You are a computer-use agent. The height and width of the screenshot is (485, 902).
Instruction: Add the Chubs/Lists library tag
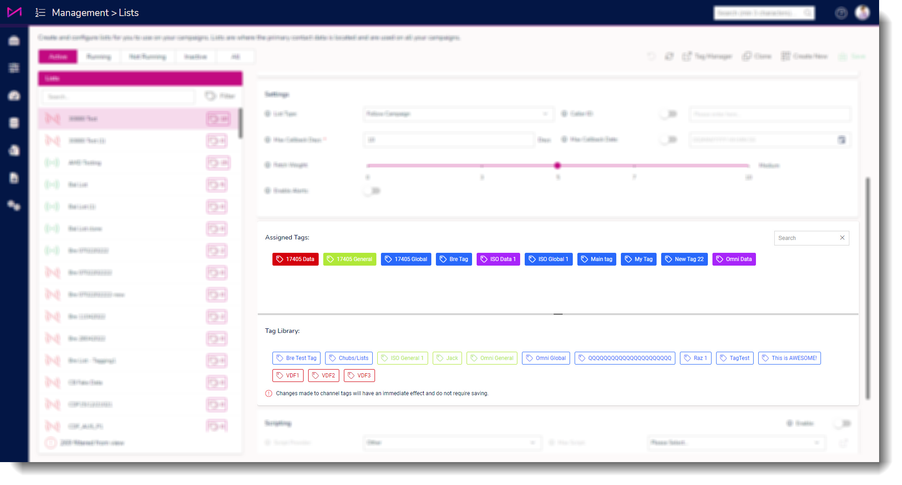click(349, 358)
